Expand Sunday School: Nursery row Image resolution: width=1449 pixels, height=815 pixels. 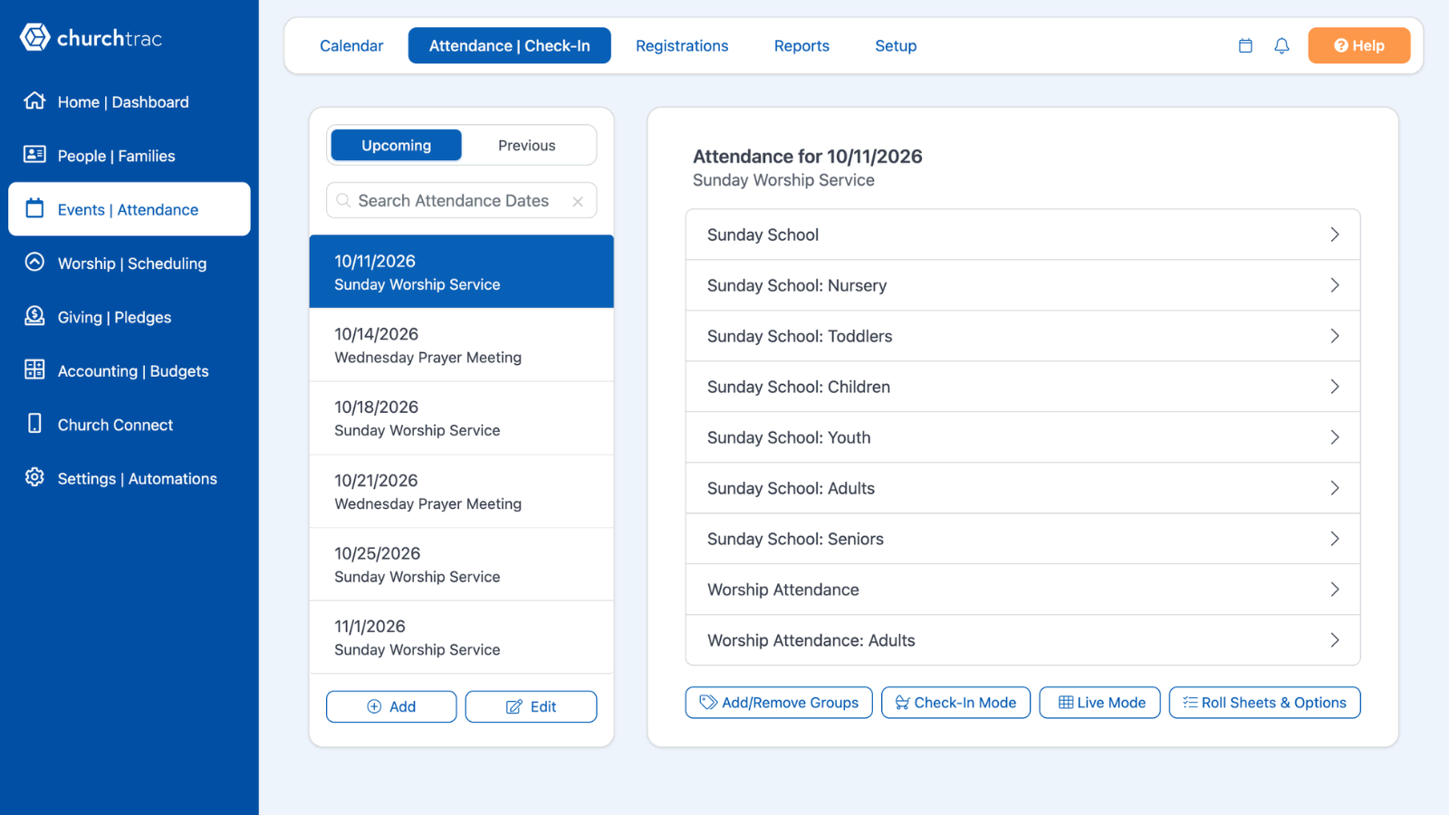(1022, 285)
